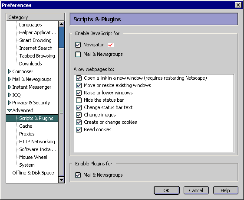Open Internet Search preferences

(x=36, y=48)
